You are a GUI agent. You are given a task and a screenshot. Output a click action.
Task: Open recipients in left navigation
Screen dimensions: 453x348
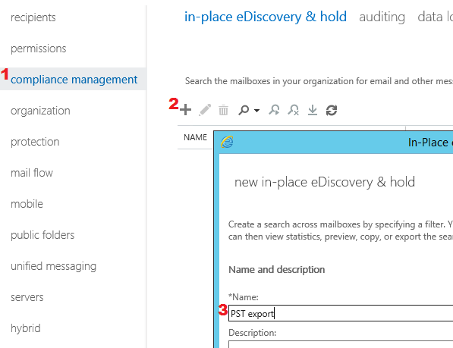tap(33, 17)
